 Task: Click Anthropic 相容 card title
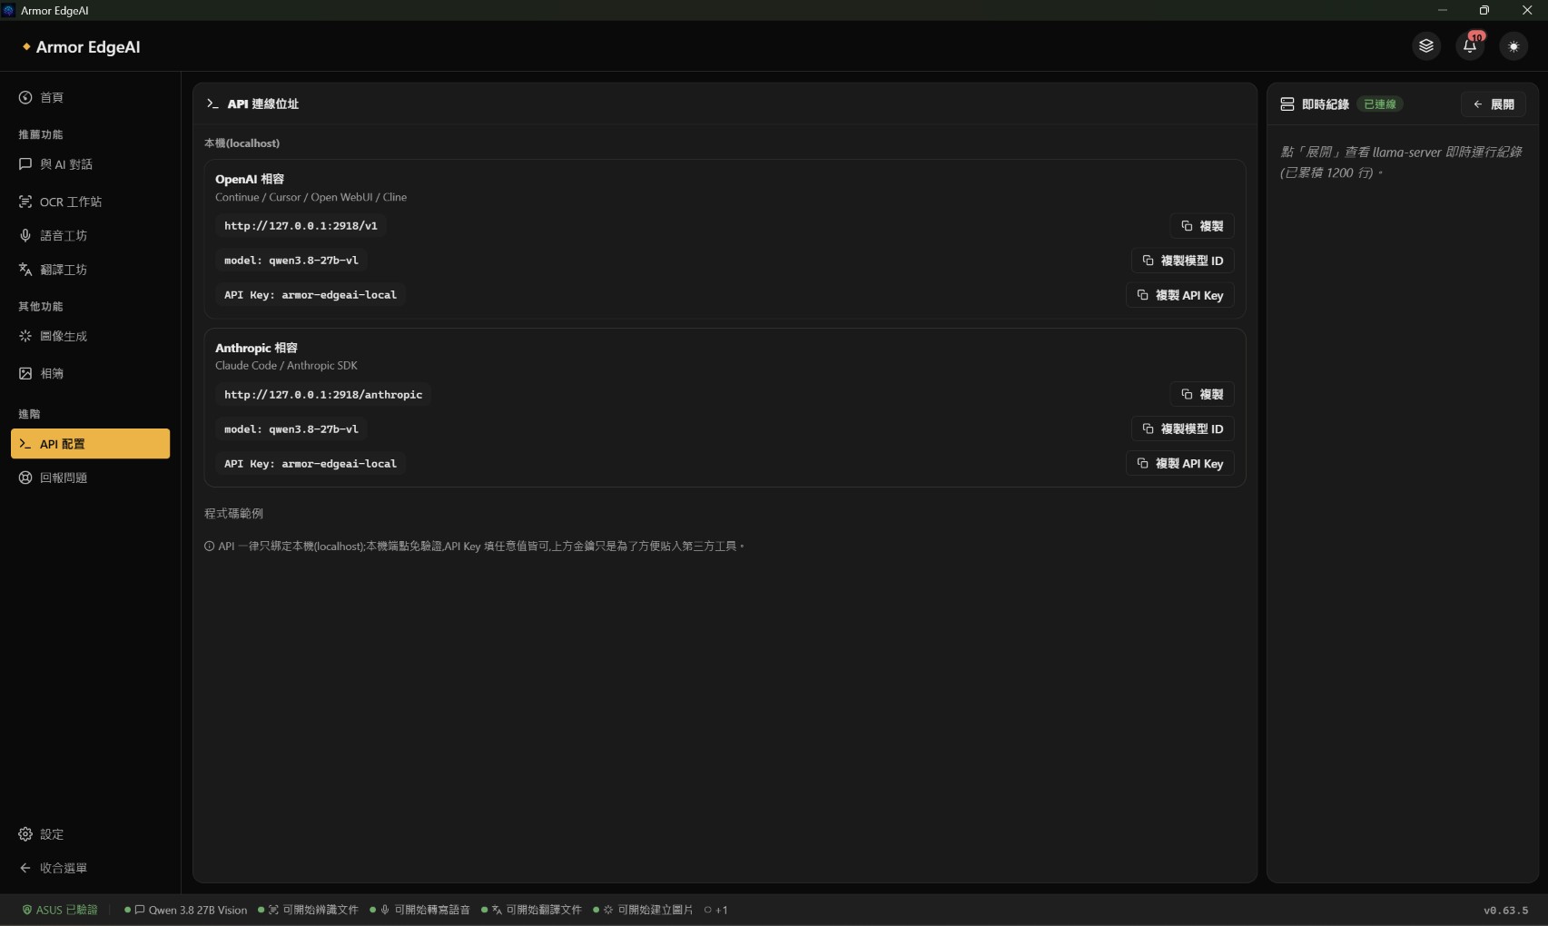tap(256, 348)
